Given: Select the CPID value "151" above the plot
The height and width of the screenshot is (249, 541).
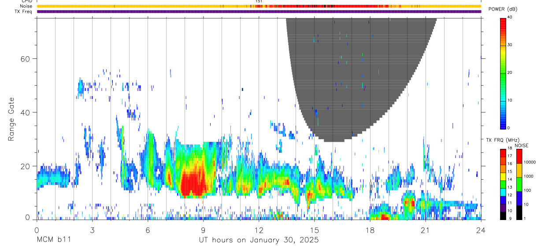Looking at the screenshot, I should 259,1.
